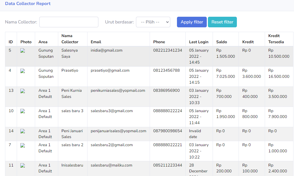Click photo icon for Inisalesbaru row

point(23,165)
